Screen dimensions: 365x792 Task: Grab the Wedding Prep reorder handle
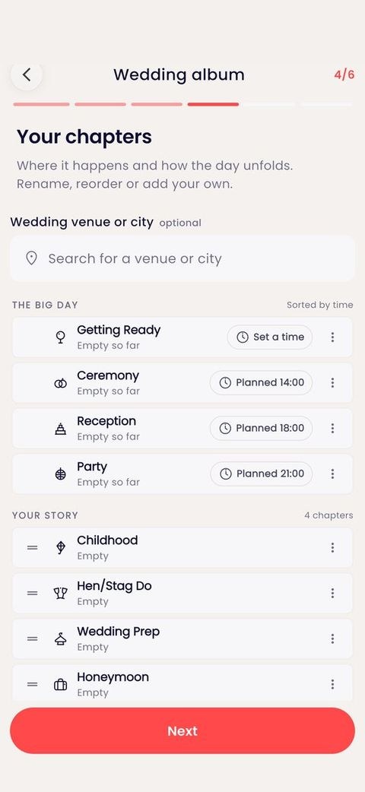33,638
